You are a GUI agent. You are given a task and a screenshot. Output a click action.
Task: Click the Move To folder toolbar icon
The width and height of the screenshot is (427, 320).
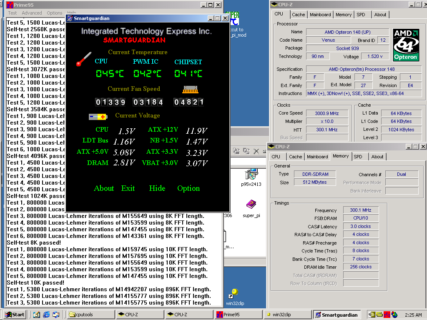[236, 151]
